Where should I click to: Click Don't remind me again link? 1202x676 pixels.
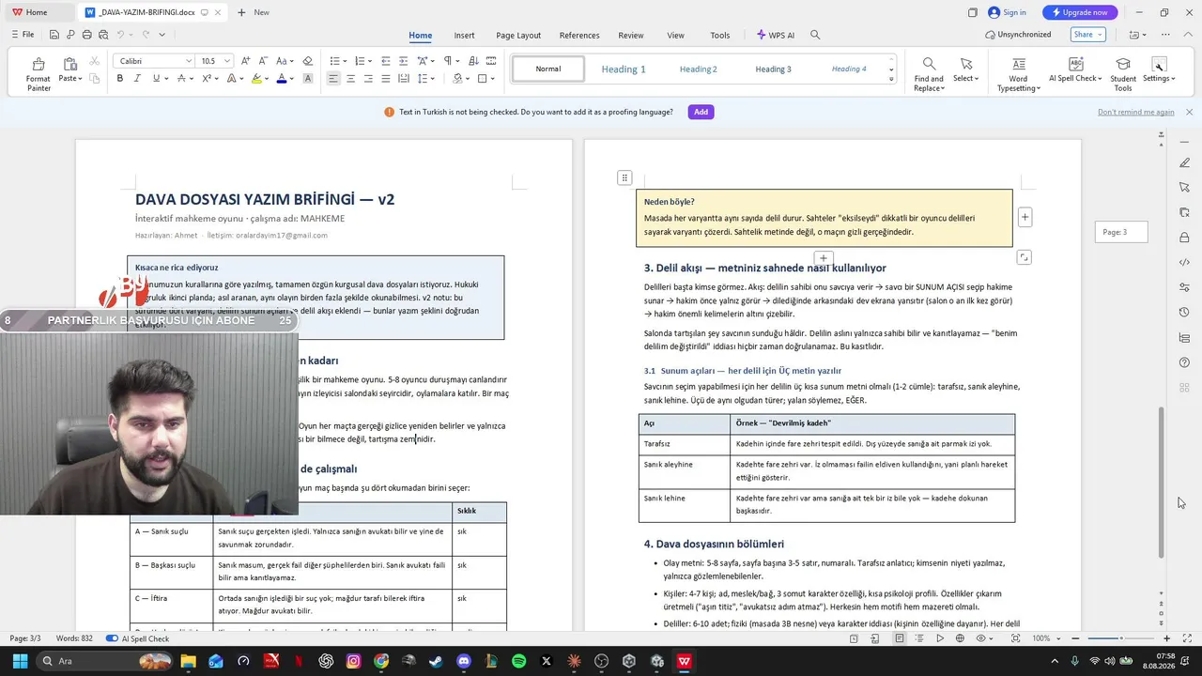pyautogui.click(x=1136, y=112)
